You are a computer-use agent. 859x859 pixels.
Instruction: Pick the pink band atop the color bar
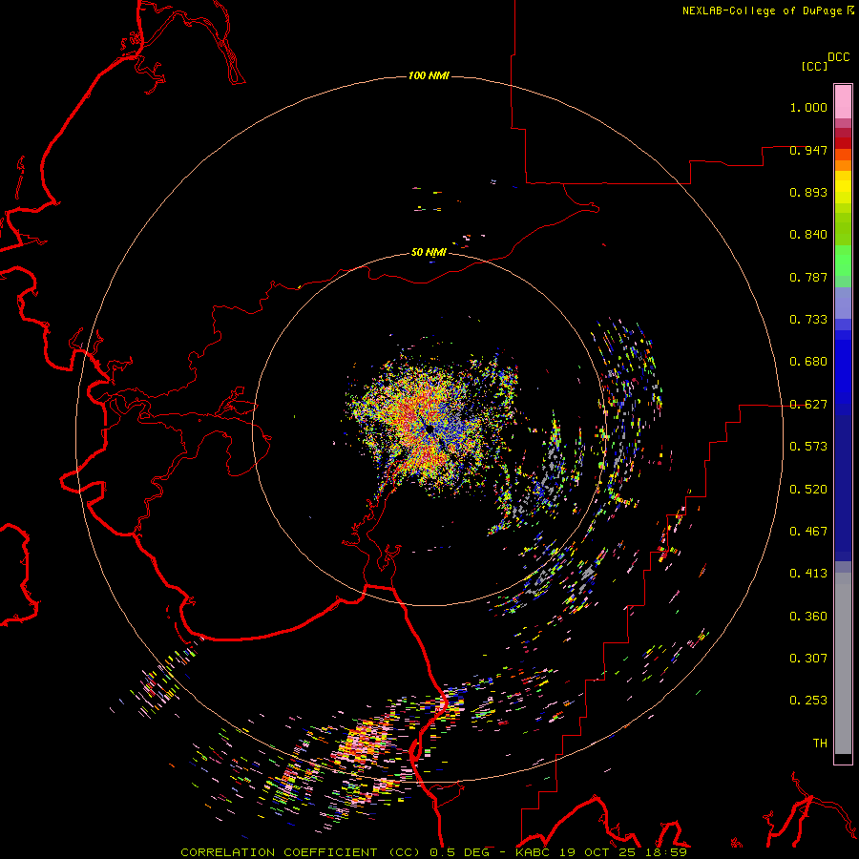click(x=843, y=101)
